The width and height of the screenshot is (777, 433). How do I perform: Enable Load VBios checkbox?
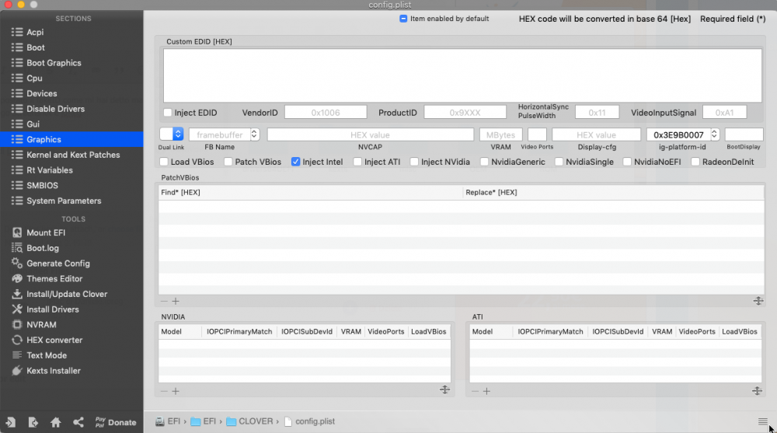(x=163, y=162)
